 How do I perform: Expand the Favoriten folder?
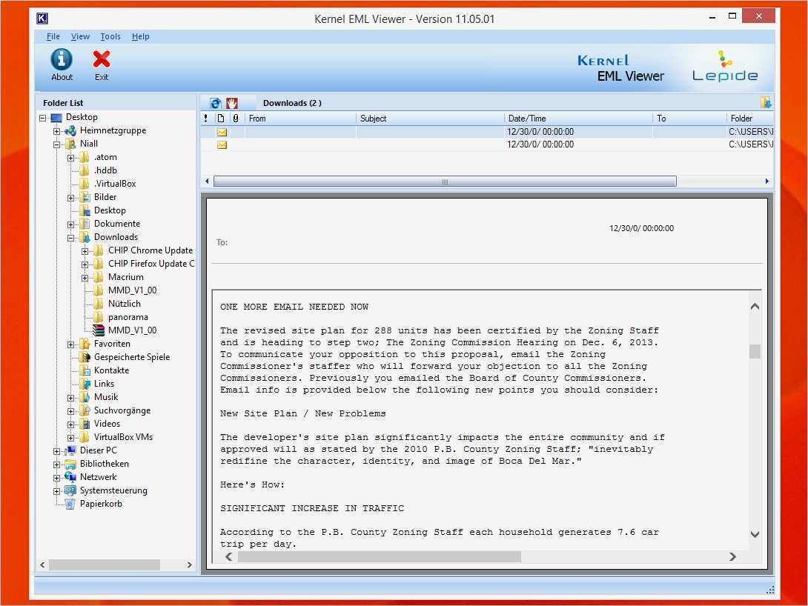(71, 344)
